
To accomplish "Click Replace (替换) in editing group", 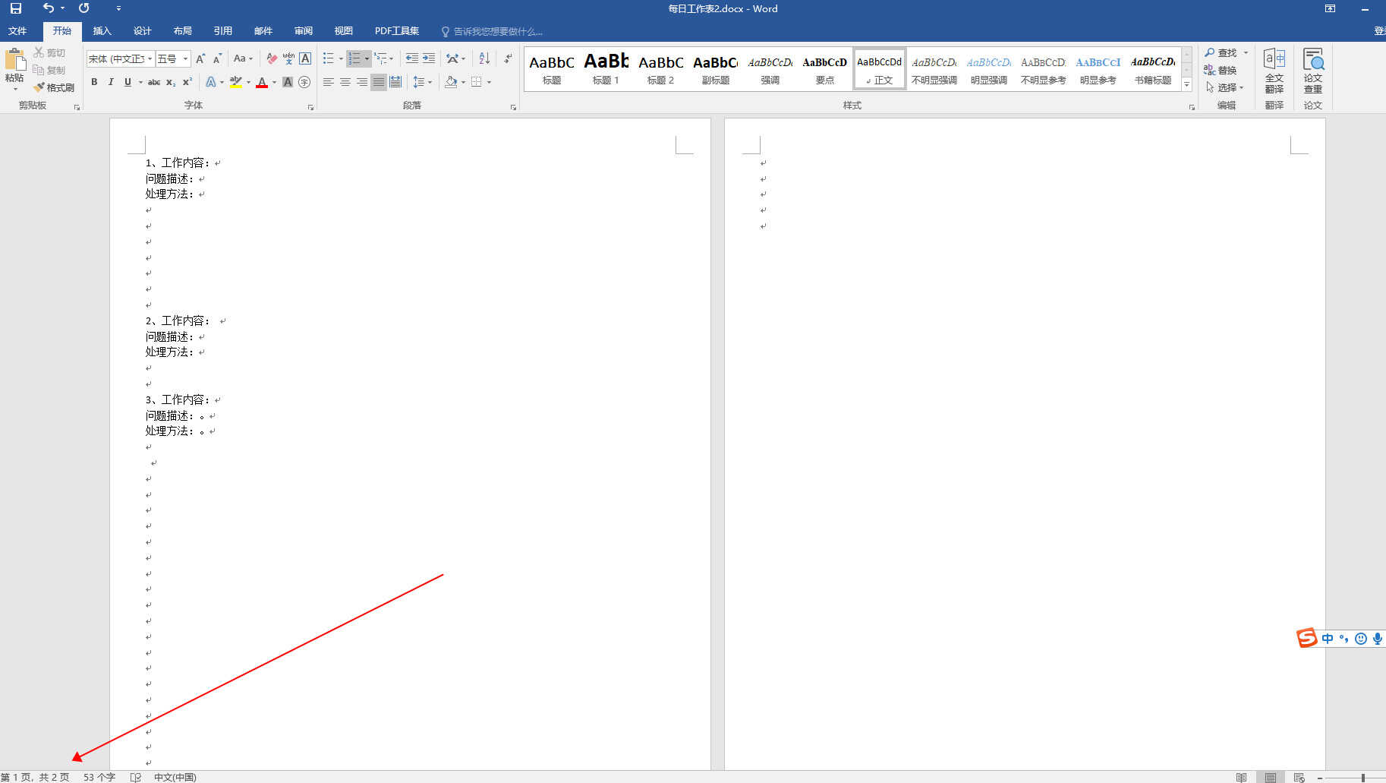I will click(1221, 70).
